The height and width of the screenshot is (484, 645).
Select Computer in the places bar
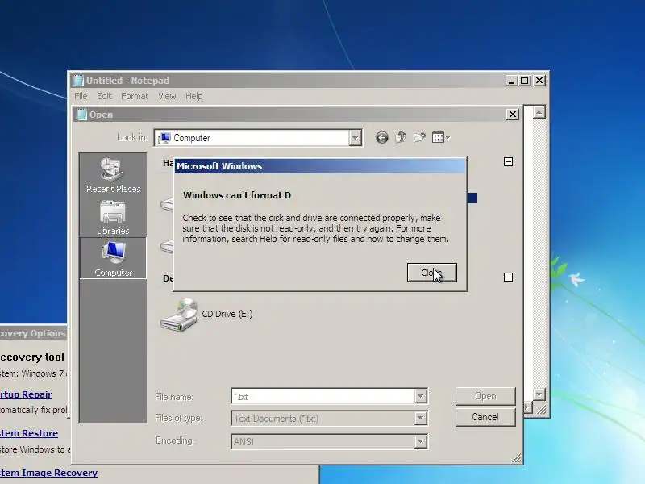point(113,258)
